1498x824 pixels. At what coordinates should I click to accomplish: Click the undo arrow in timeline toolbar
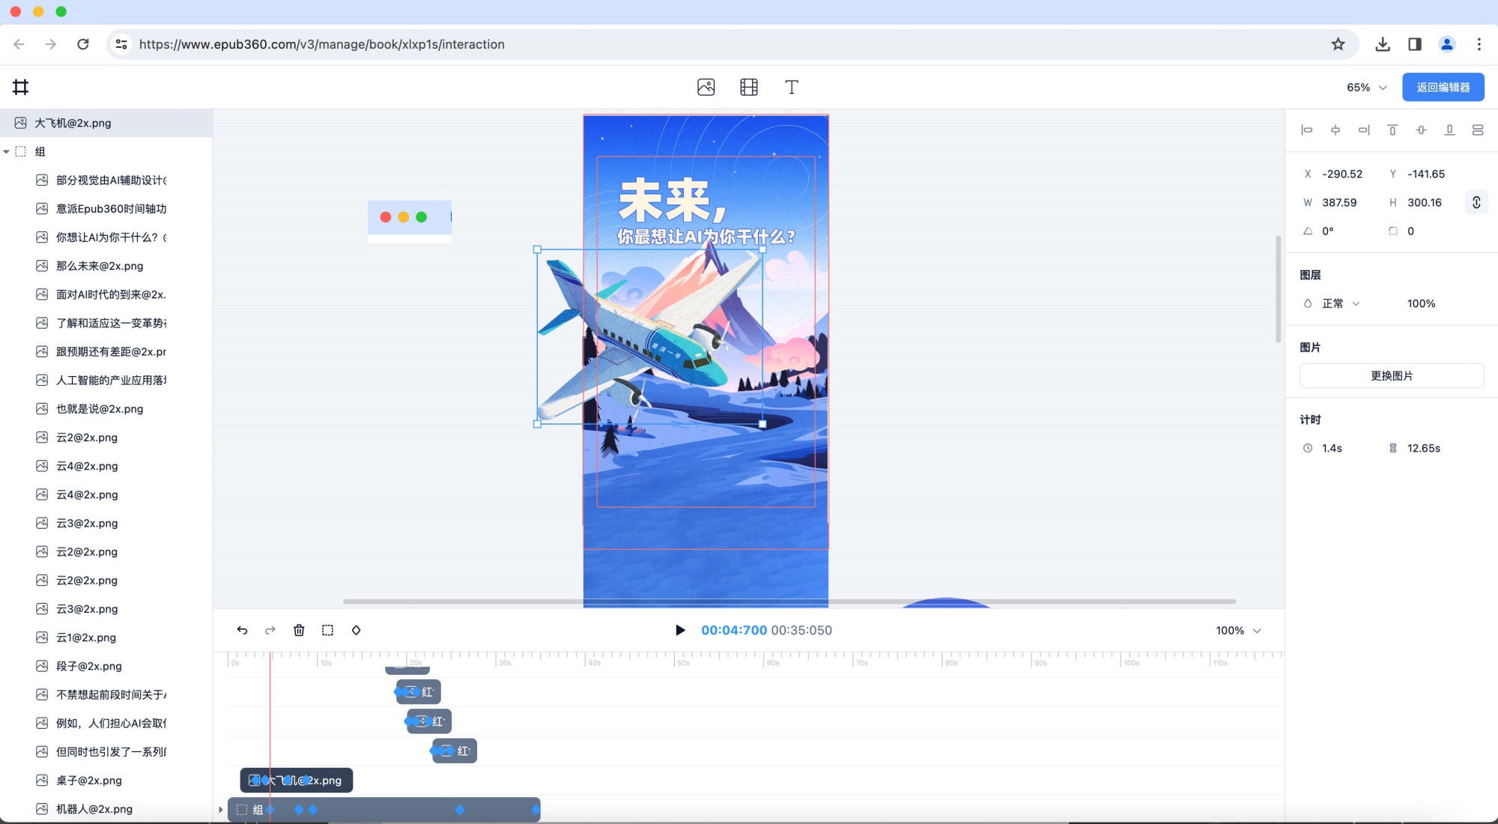click(242, 630)
